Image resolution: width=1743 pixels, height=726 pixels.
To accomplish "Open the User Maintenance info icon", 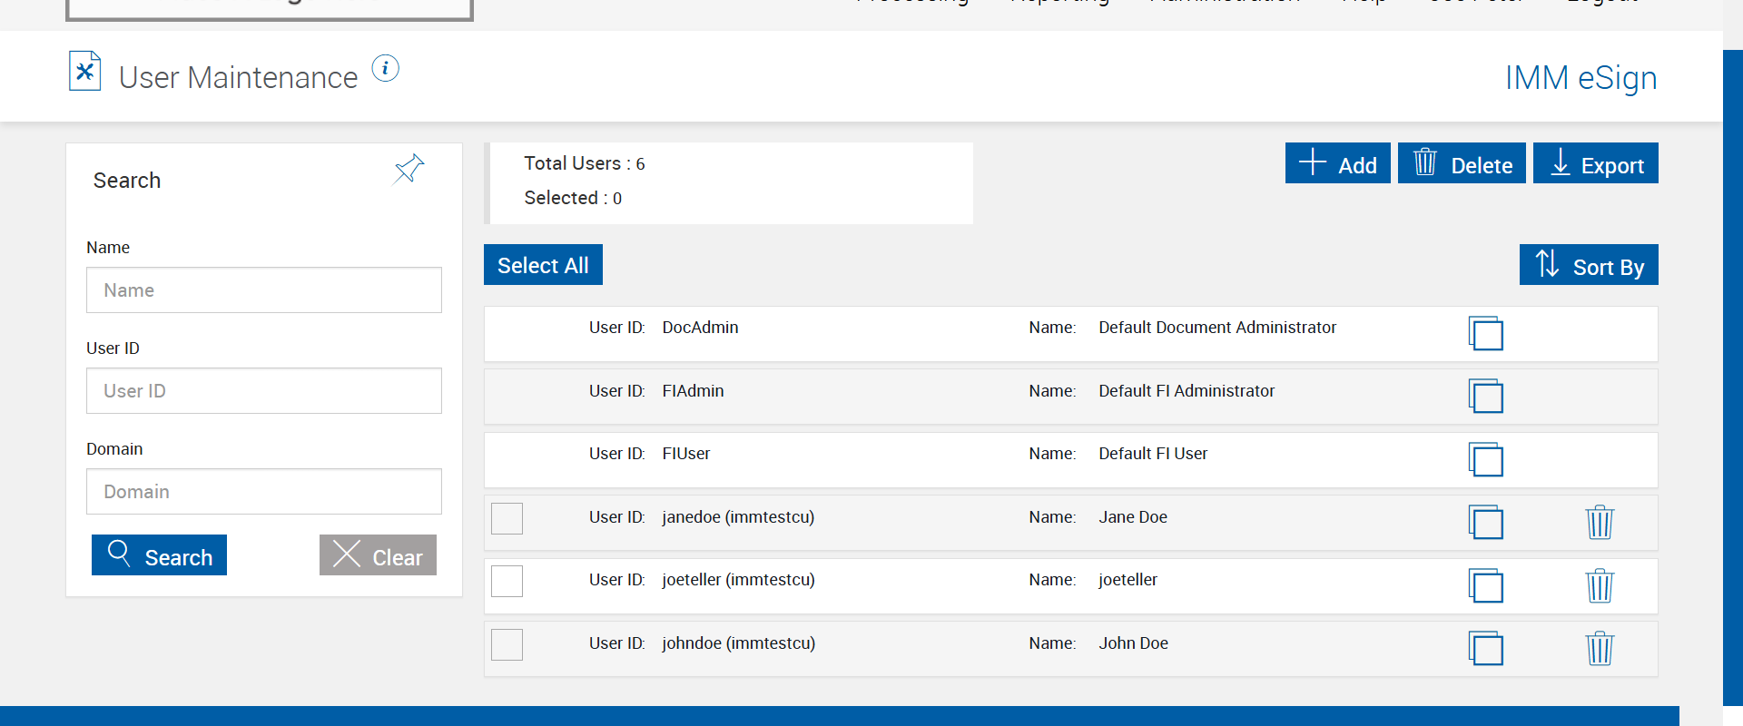I will [385, 68].
